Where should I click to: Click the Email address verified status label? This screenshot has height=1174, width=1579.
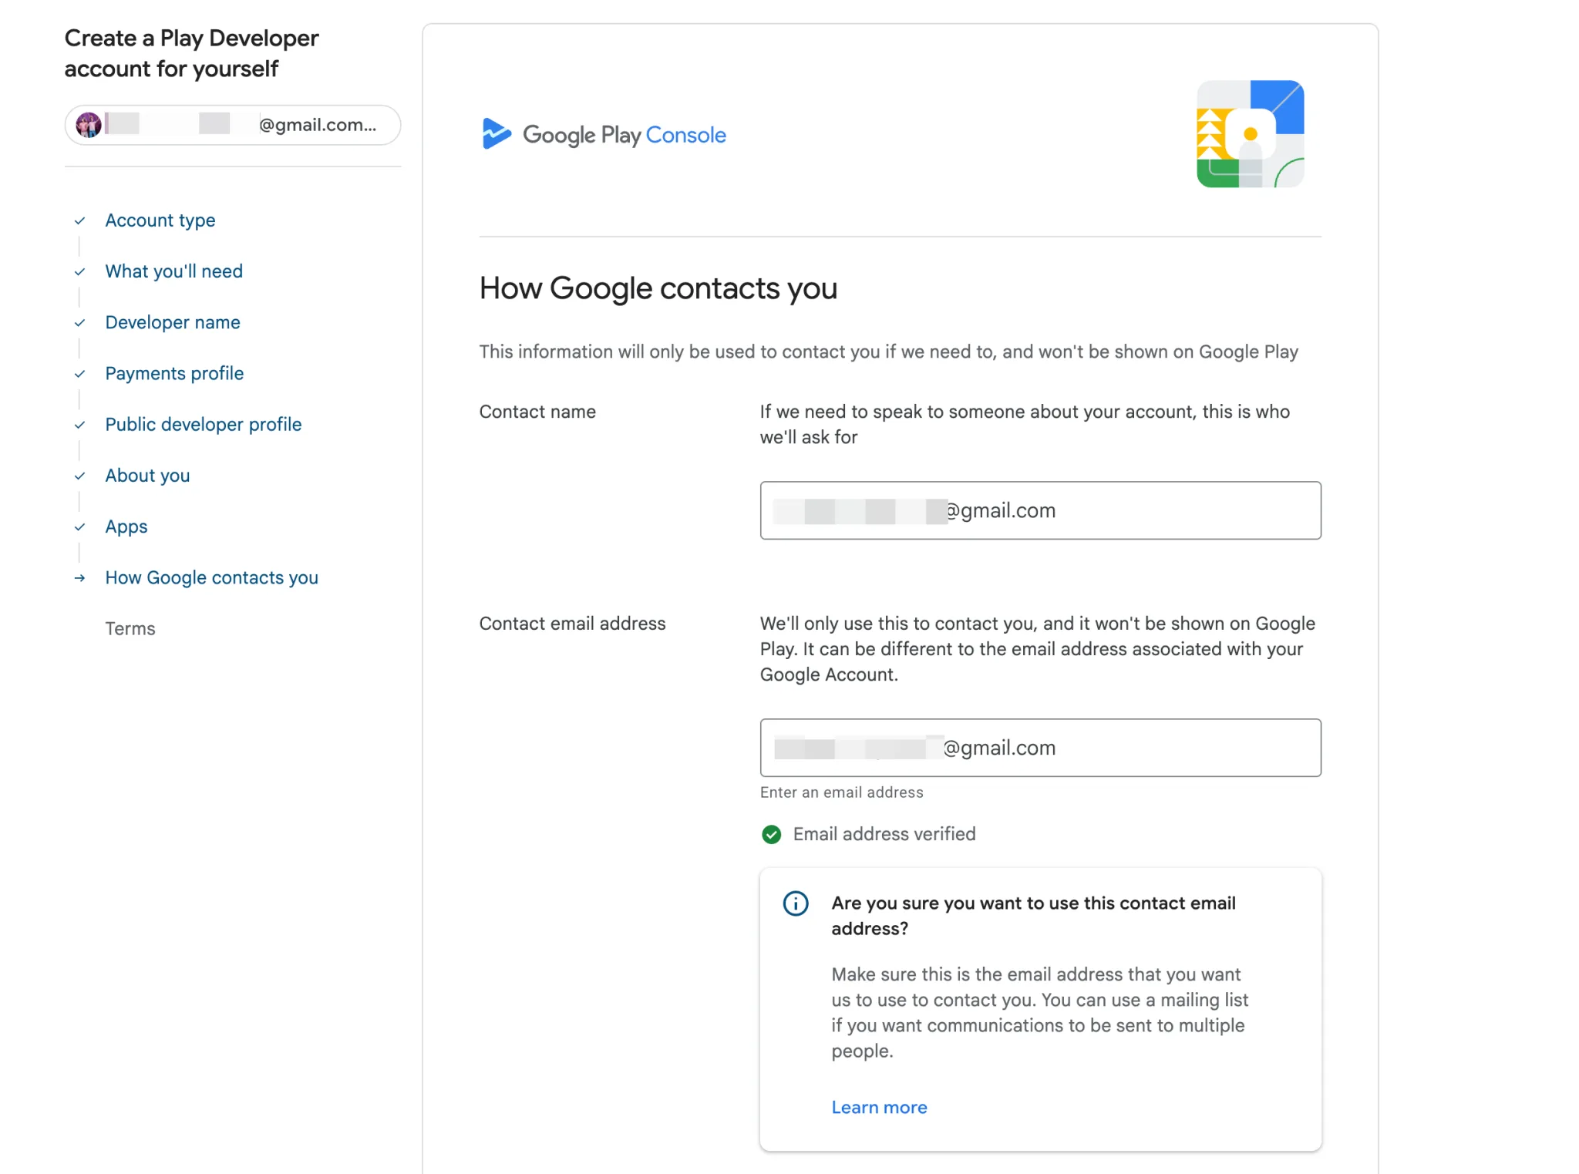(x=884, y=834)
